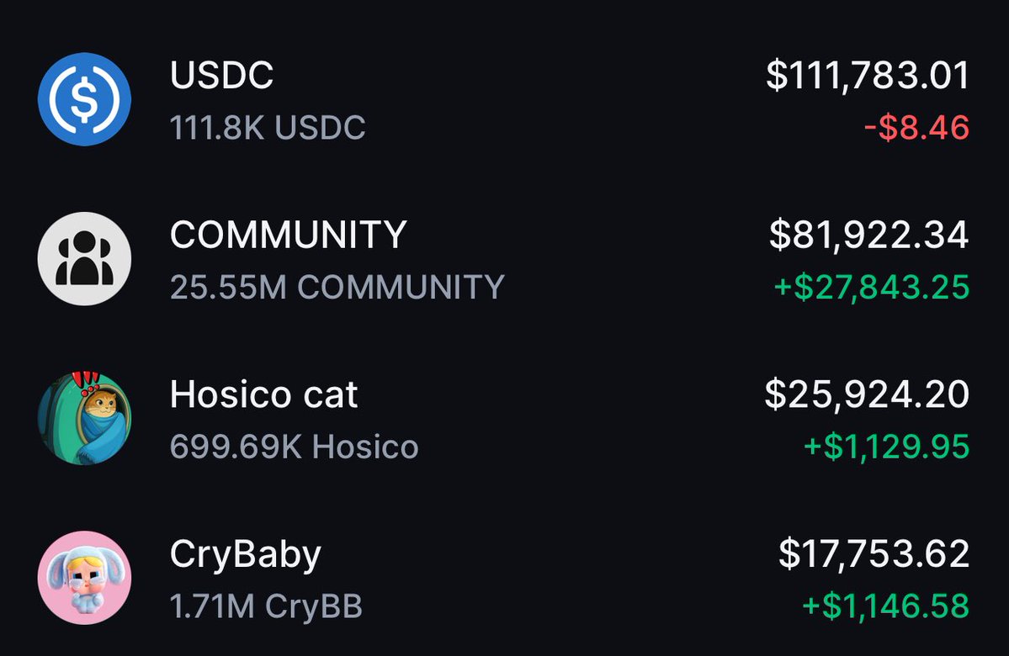The height and width of the screenshot is (656, 1009).
Task: Tap the 1.71M CryBB holding amount
Action: point(267,606)
